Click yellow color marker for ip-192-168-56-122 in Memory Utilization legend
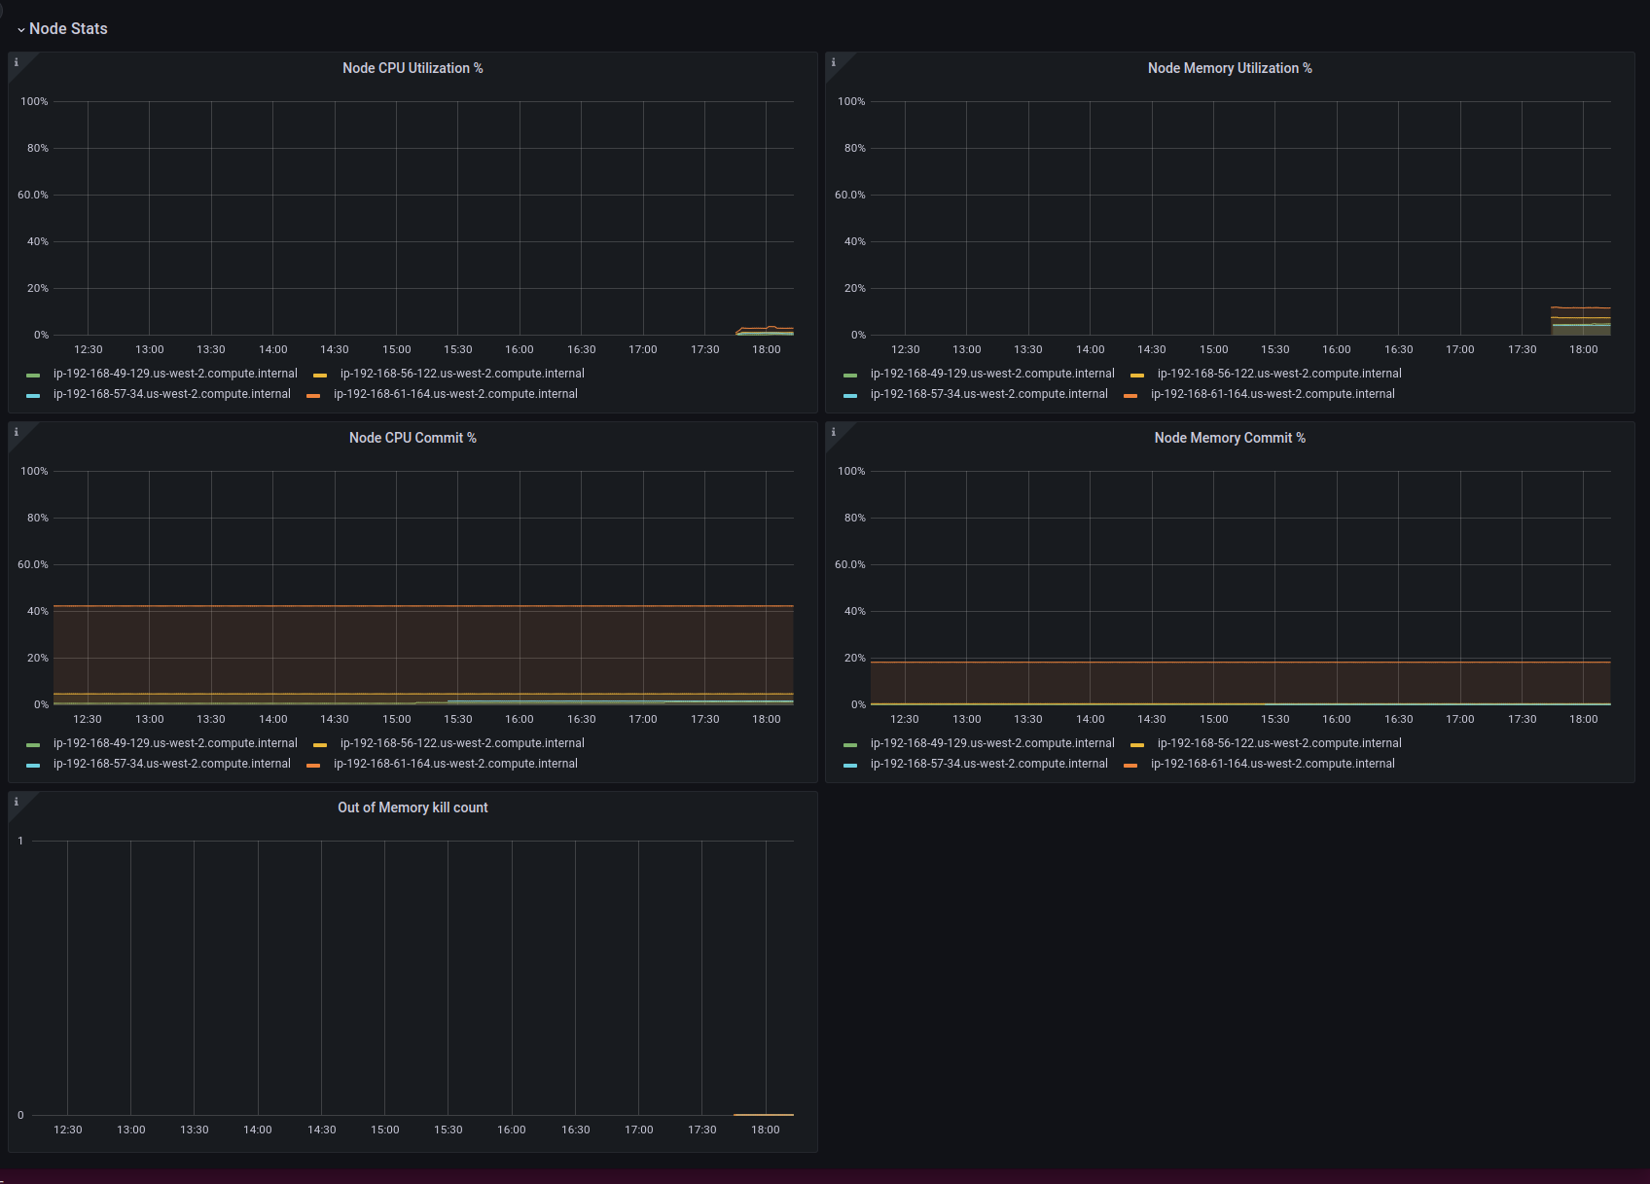Screen dimensions: 1650x1184 (1137, 373)
